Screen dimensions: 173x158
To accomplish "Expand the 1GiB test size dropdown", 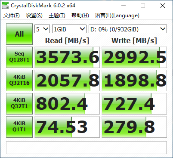I will [x=69, y=29].
